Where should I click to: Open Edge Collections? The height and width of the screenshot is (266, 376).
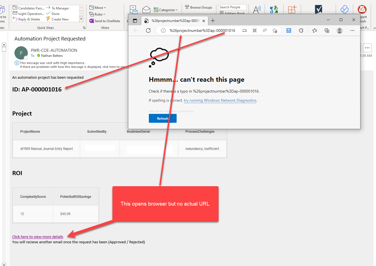tap(327, 30)
